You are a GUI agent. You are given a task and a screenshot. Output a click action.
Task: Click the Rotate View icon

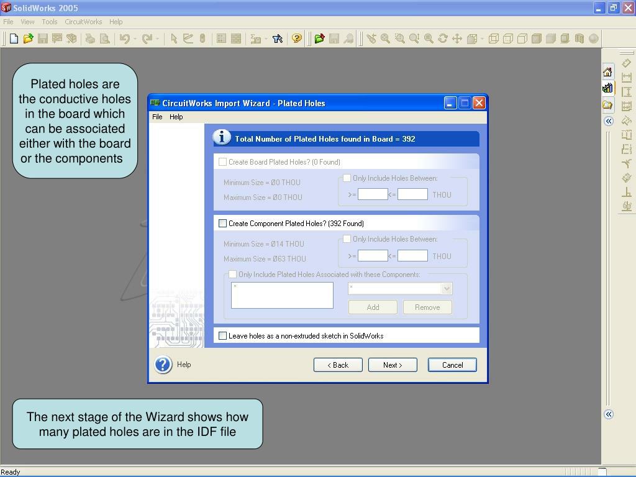pyautogui.click(x=442, y=39)
